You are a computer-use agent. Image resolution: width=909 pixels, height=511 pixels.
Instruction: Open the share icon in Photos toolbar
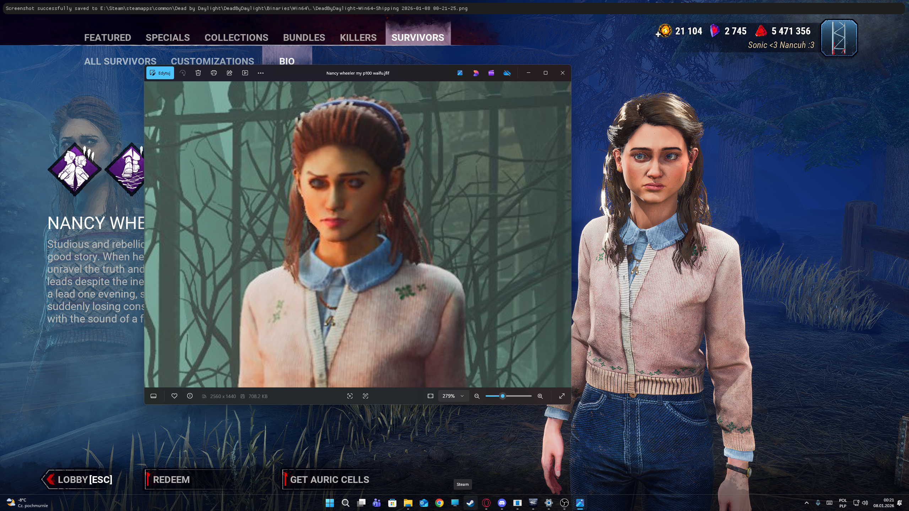[229, 73]
